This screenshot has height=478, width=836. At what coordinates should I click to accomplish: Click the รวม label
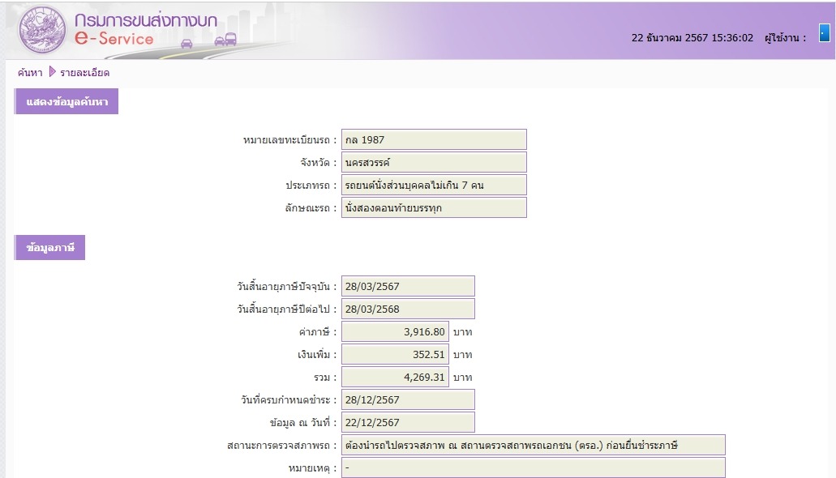click(x=325, y=378)
